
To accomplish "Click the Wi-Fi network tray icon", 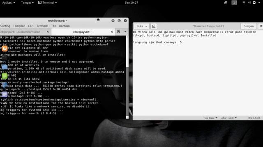I will pos(244,2).
